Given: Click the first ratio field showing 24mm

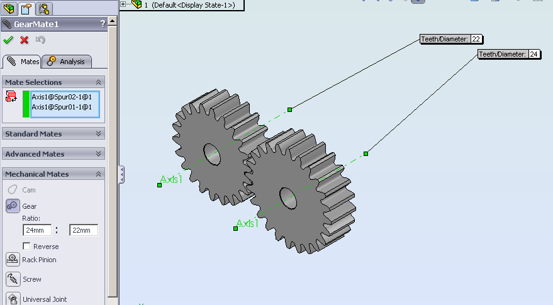Looking at the screenshot, I should (x=37, y=231).
